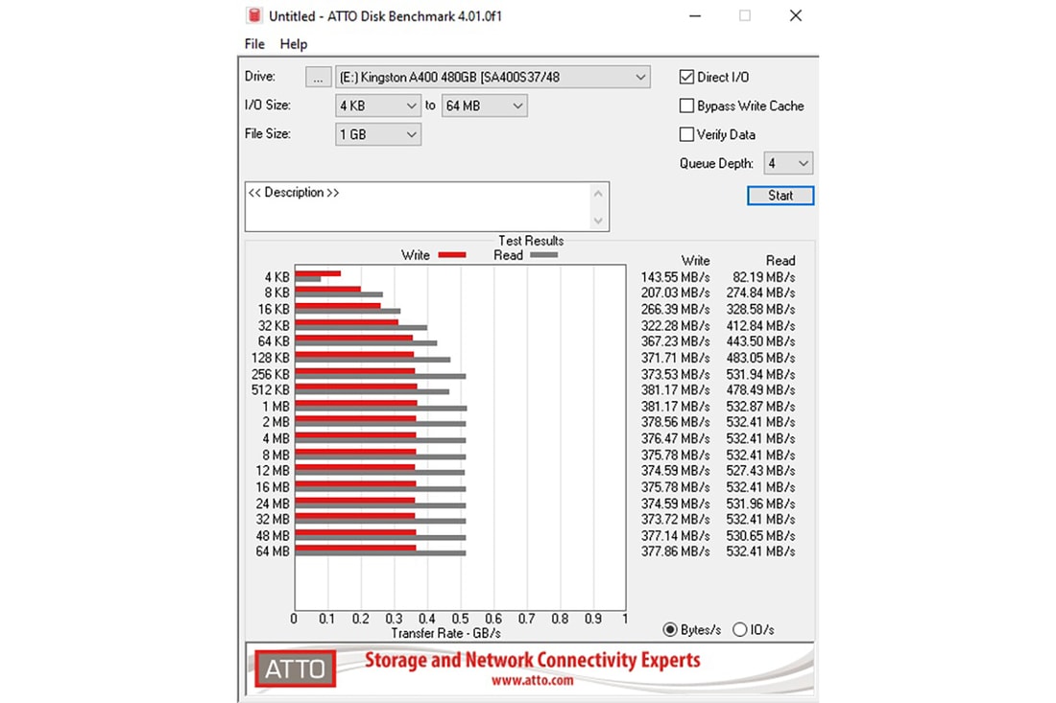Click the 527.43 MB/s read value
The height and width of the screenshot is (703, 1056).
(760, 471)
